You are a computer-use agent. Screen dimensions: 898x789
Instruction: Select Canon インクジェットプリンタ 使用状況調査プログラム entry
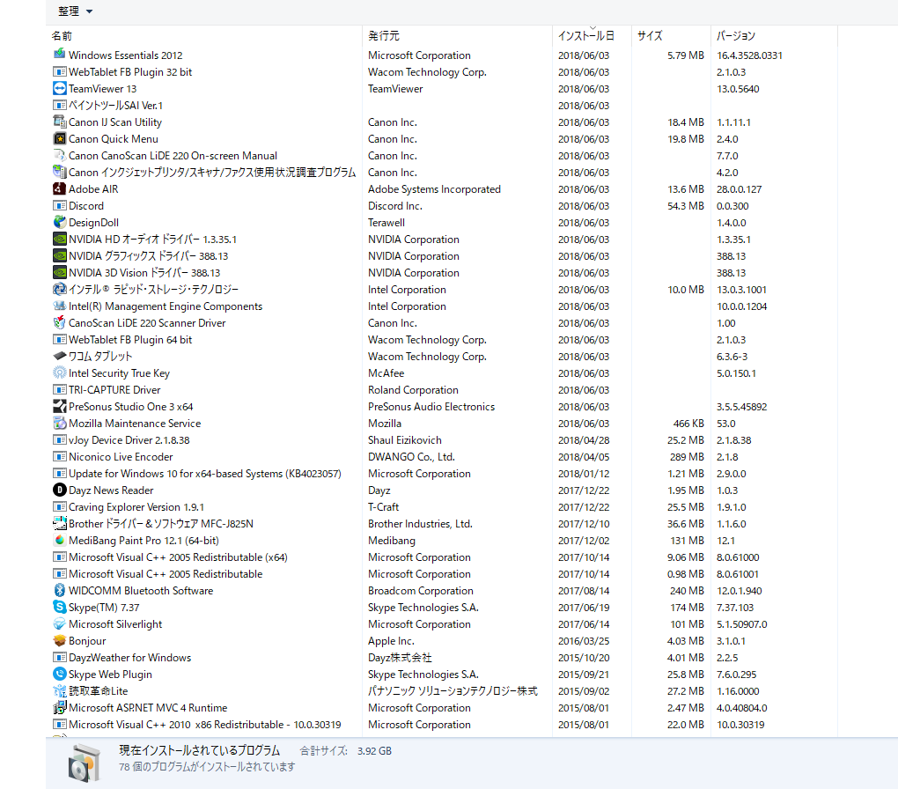[x=212, y=172]
